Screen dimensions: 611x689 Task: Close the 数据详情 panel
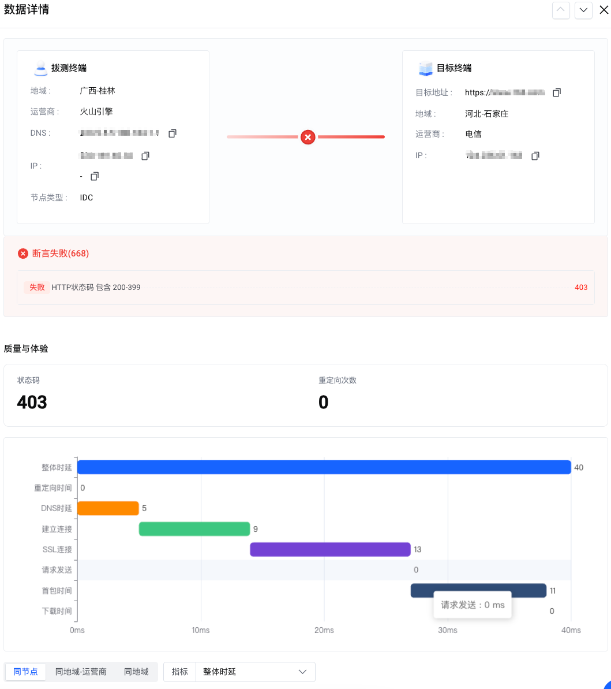point(604,10)
